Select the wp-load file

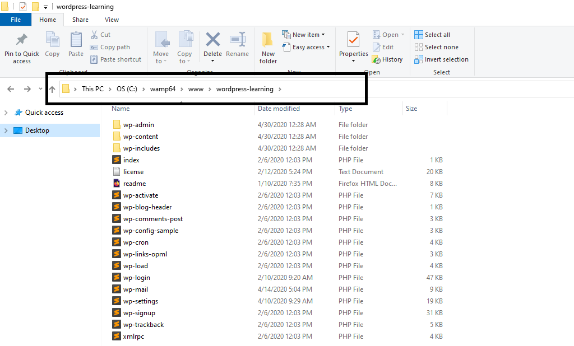[x=136, y=266]
